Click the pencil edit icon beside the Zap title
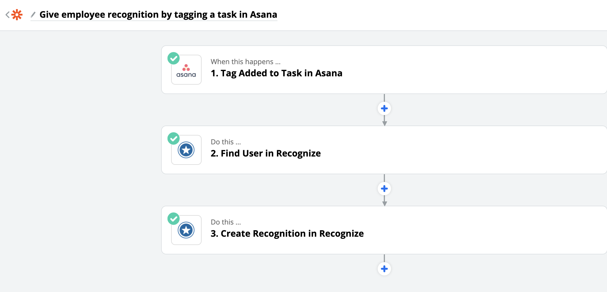The height and width of the screenshot is (292, 607). point(33,15)
